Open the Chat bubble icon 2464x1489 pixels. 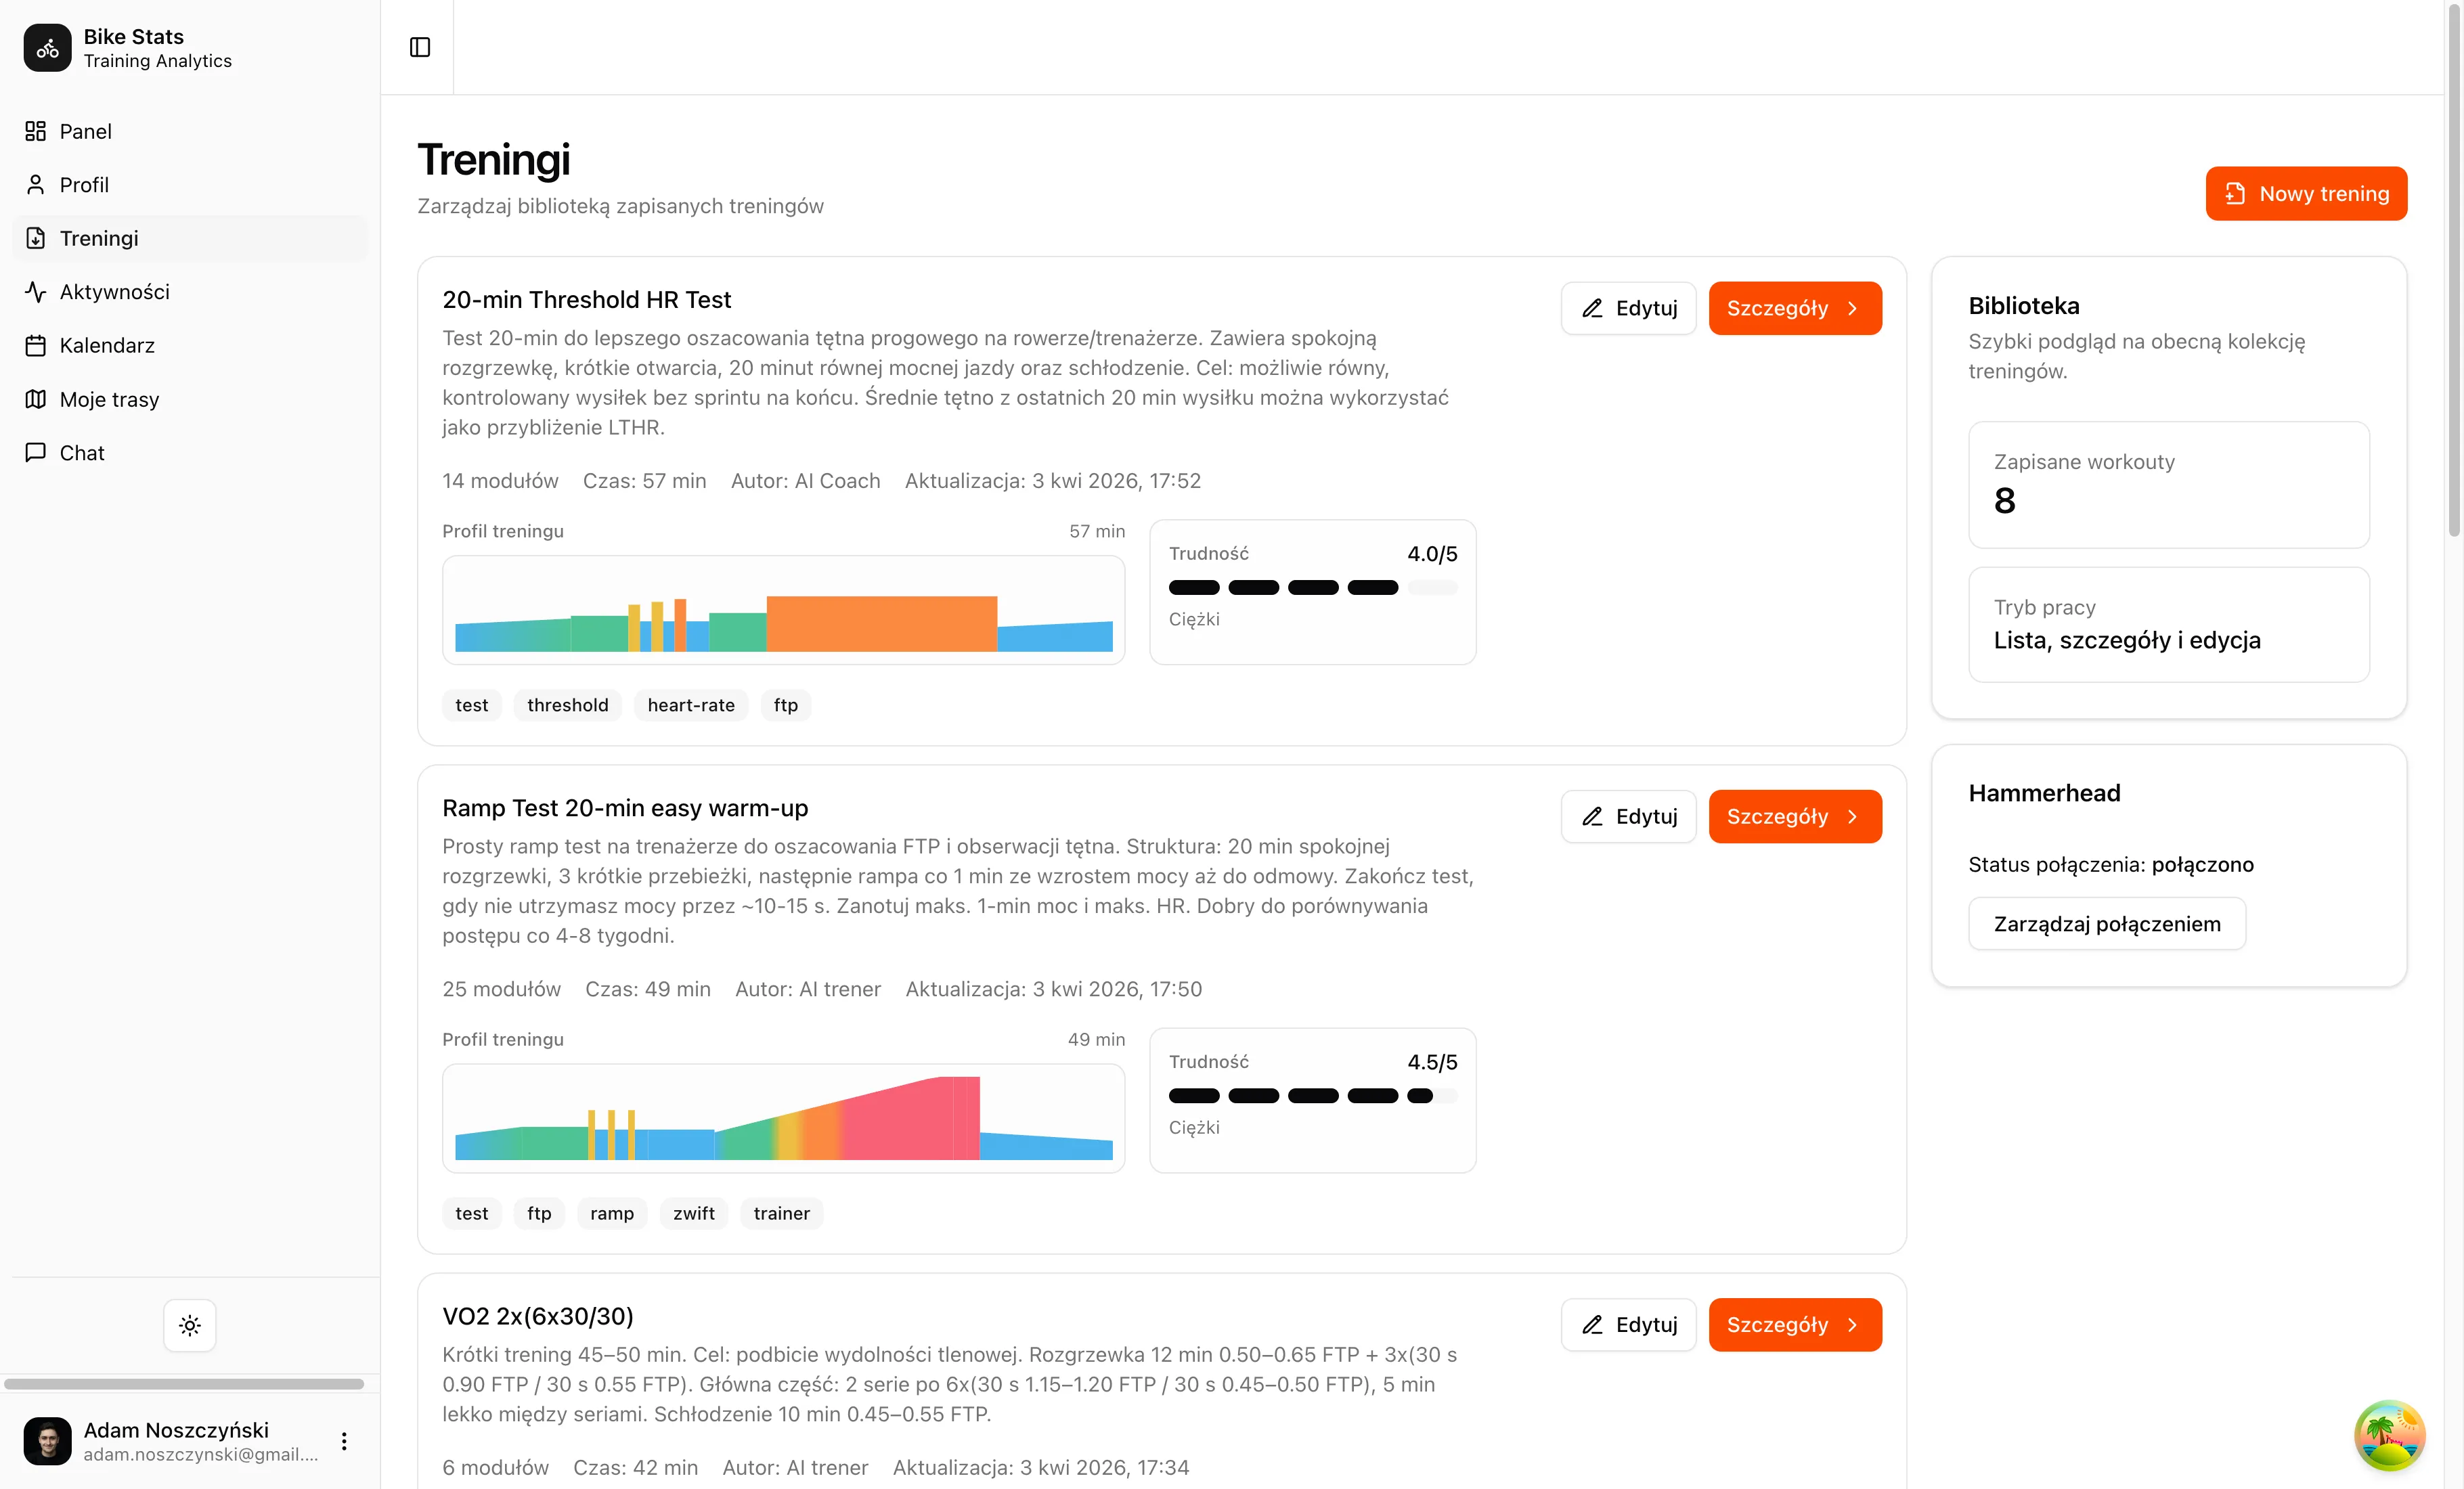36,453
